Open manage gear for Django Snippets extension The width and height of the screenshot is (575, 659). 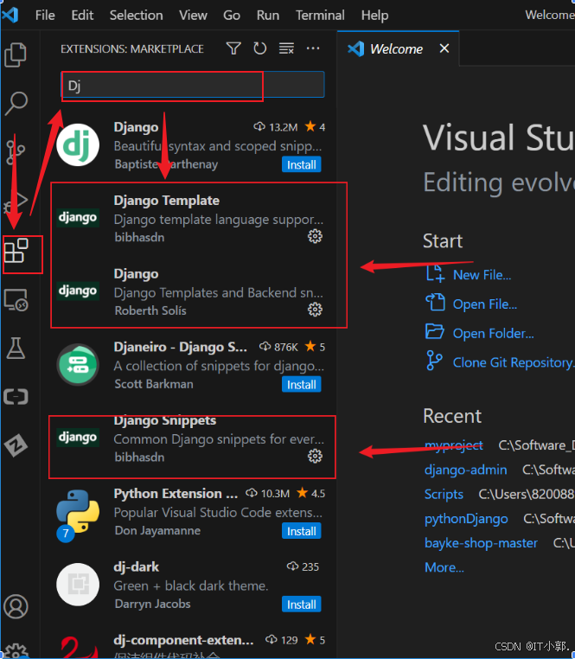[315, 456]
